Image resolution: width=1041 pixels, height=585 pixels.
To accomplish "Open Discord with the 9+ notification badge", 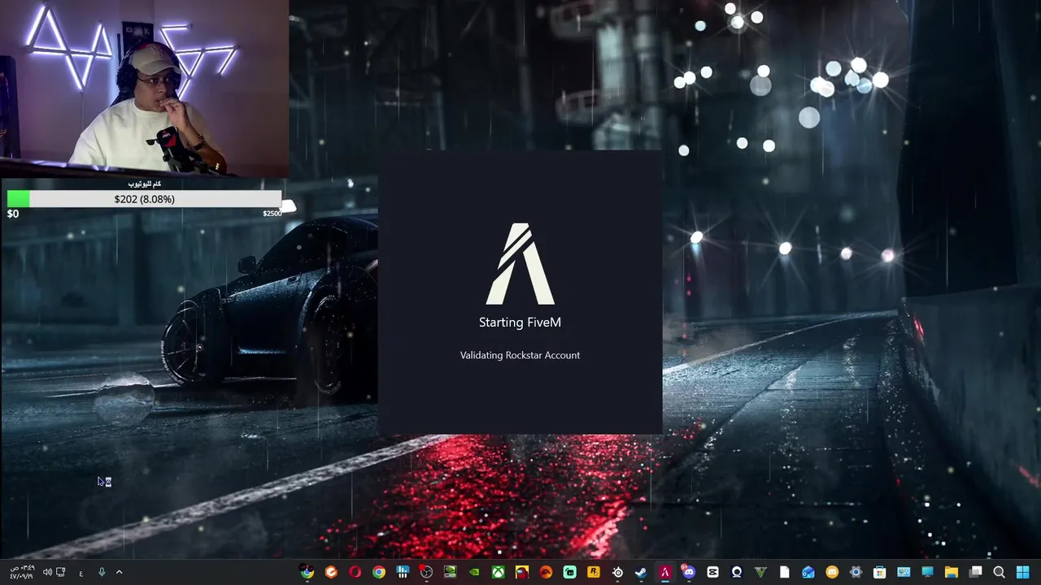I will [x=689, y=572].
